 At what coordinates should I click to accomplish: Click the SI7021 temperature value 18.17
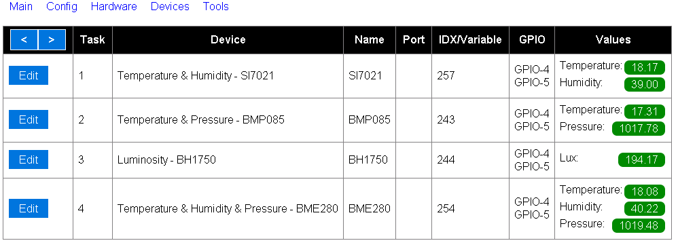(x=644, y=67)
